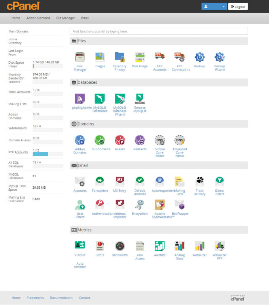Click the FTP Accounts usage bar
The height and width of the screenshot is (305, 269).
click(48, 154)
